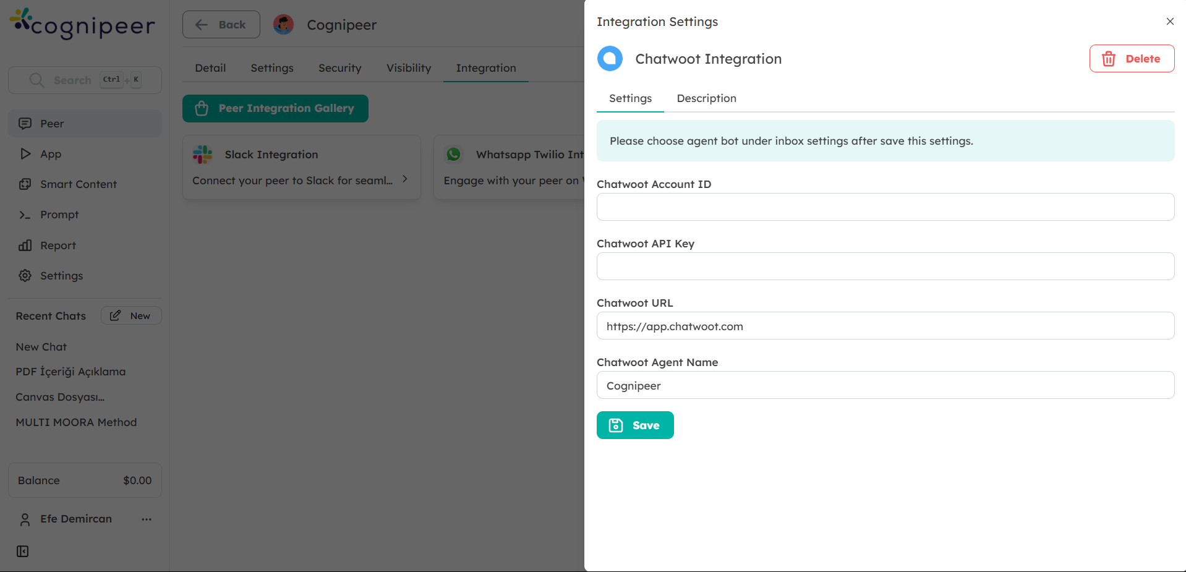Image resolution: width=1186 pixels, height=572 pixels.
Task: Open user options menu for Efe Demircan
Action: (147, 519)
